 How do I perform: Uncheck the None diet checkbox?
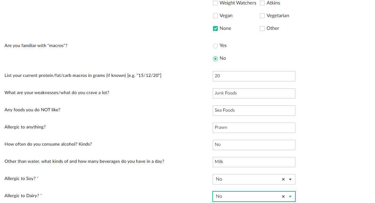click(x=215, y=29)
